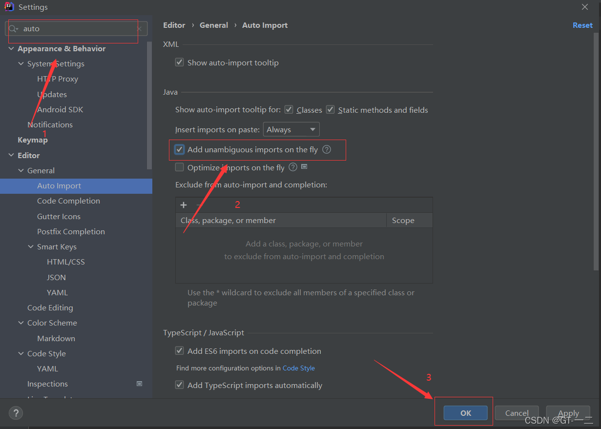The image size is (601, 429).
Task: Click the project-level icon beside Optimize imports
Action: click(x=304, y=166)
